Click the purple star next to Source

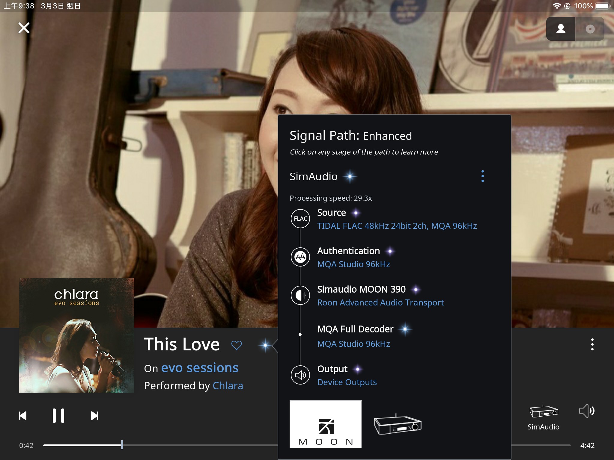(x=356, y=213)
